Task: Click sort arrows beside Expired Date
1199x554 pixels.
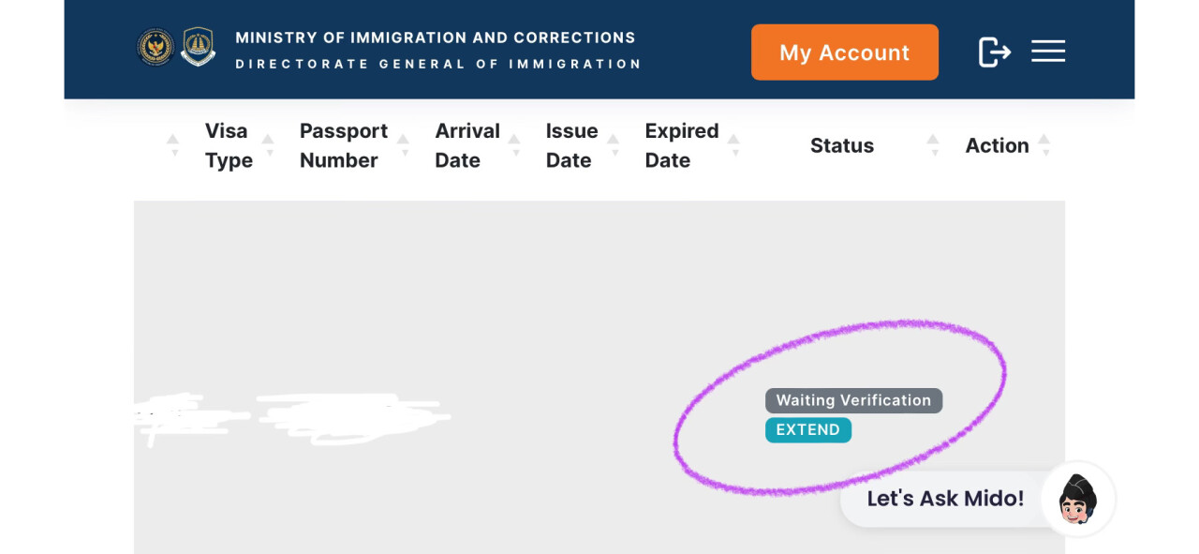Action: 734,145
